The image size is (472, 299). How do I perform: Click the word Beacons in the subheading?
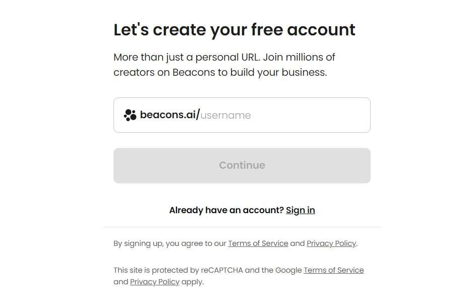pos(194,72)
